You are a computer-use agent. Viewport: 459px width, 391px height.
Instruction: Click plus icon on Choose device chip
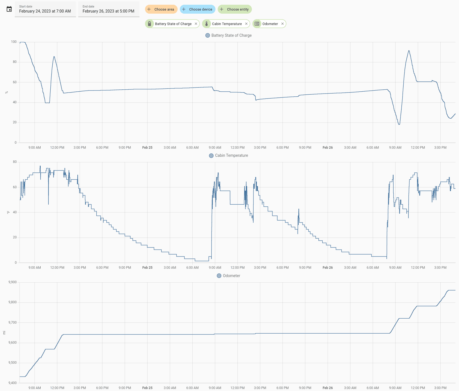184,9
